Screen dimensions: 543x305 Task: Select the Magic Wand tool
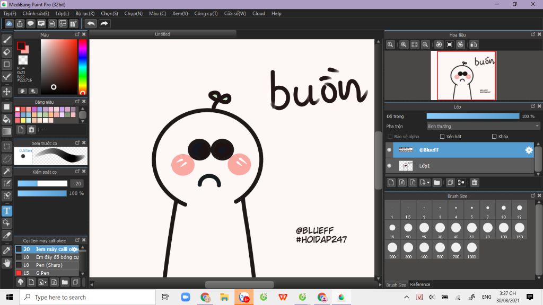click(6, 171)
